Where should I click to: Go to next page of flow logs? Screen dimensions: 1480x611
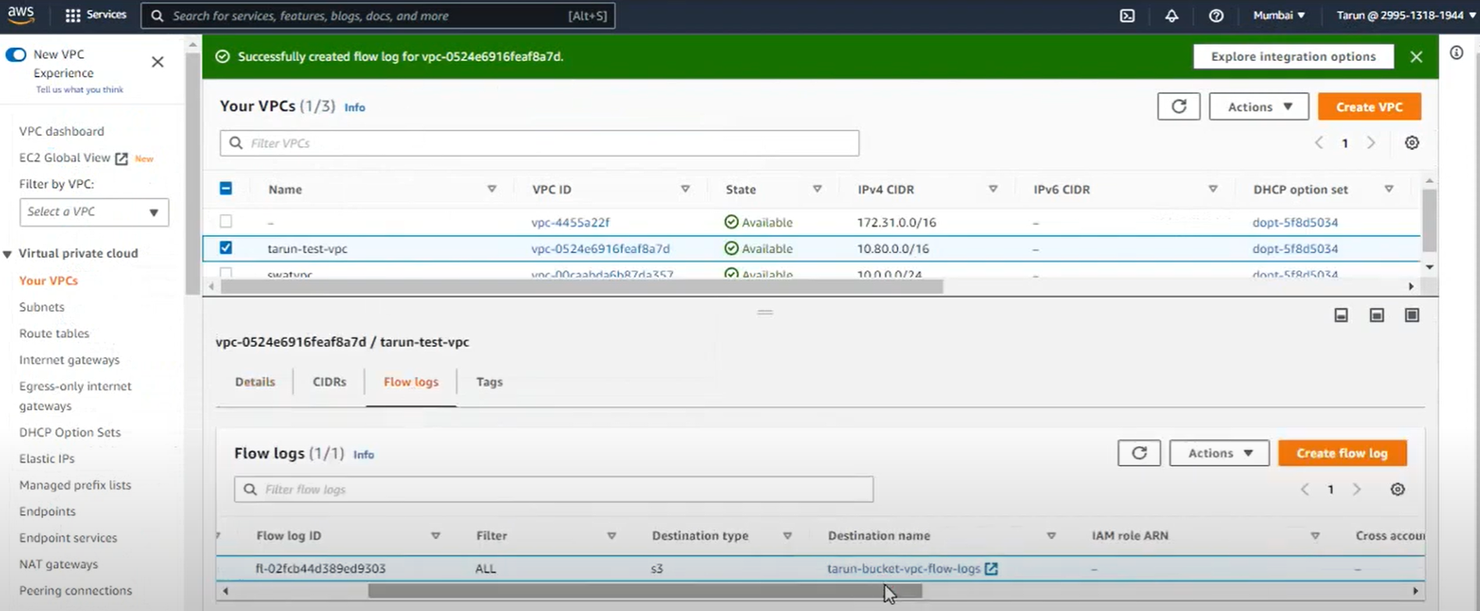pos(1357,489)
